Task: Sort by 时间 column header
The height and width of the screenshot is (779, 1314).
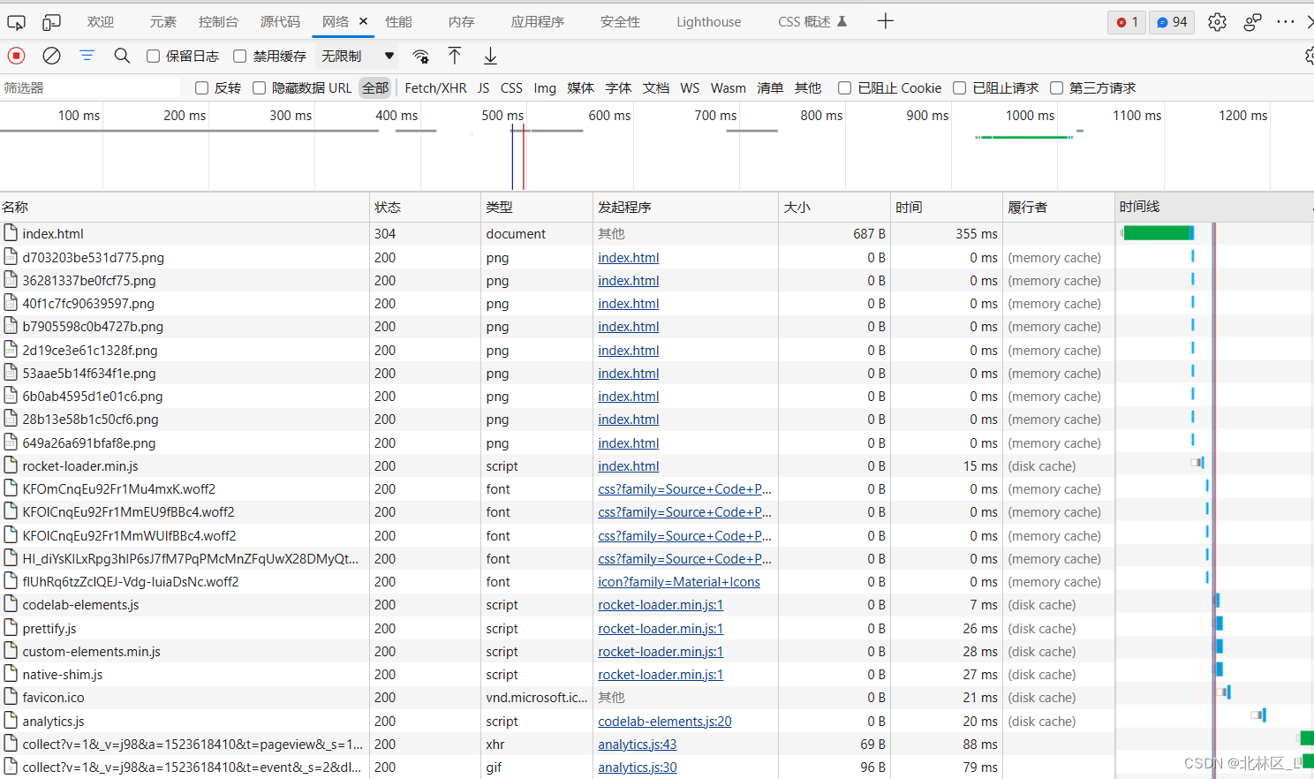Action: (x=946, y=207)
